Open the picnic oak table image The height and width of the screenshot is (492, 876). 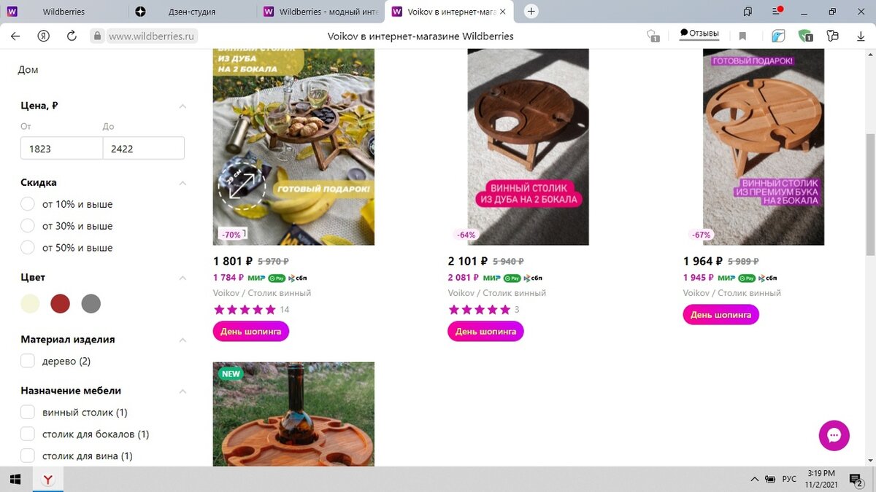coord(293,147)
